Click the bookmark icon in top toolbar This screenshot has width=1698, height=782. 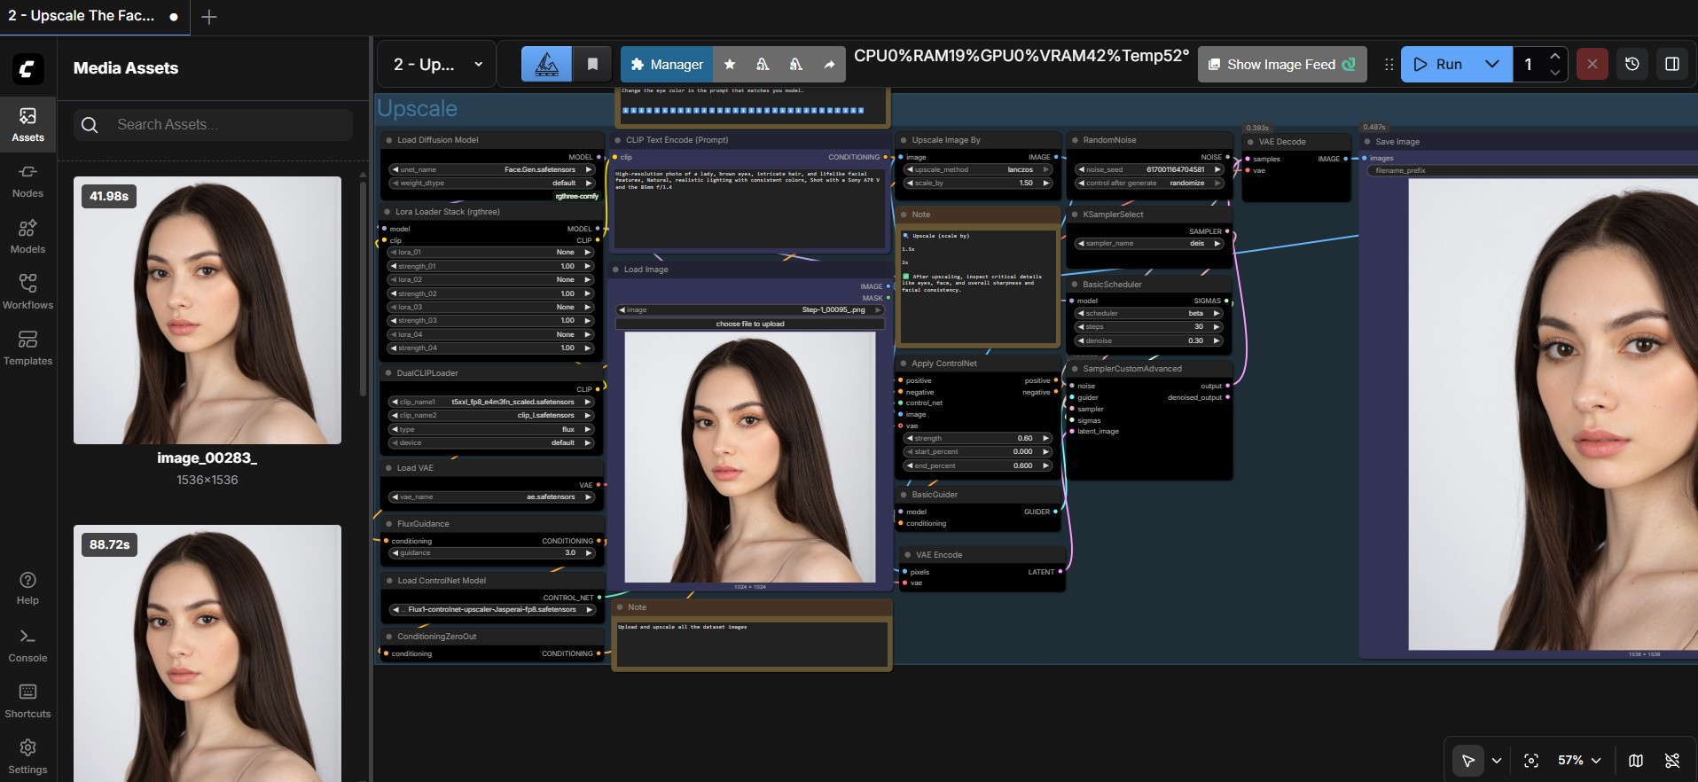click(592, 64)
